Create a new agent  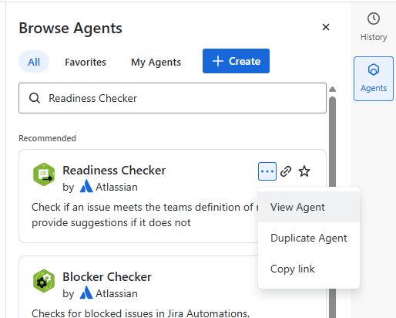tap(236, 61)
